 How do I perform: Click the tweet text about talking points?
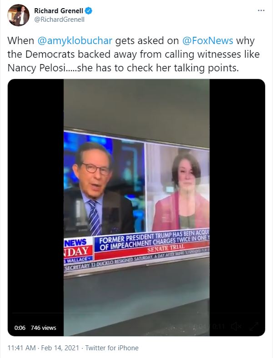[133, 55]
